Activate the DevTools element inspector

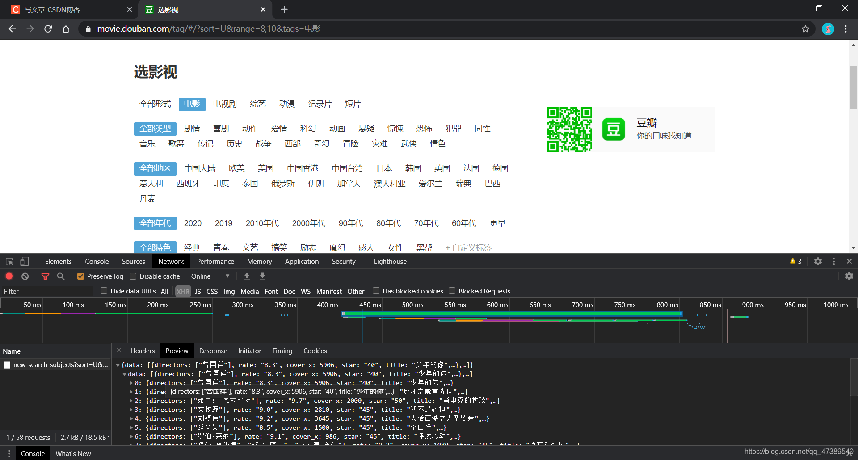click(x=9, y=262)
